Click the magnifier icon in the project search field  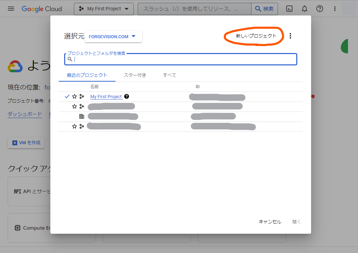(x=70, y=59)
